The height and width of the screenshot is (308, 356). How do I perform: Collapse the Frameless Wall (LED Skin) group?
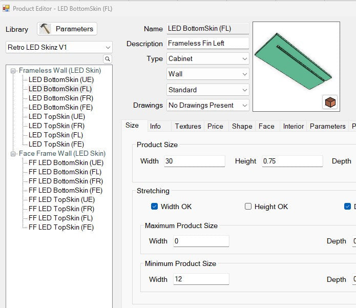(x=13, y=71)
